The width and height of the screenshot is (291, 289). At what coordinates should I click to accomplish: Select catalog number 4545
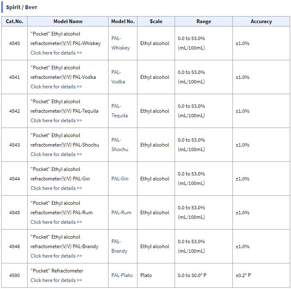pyautogui.click(x=14, y=213)
